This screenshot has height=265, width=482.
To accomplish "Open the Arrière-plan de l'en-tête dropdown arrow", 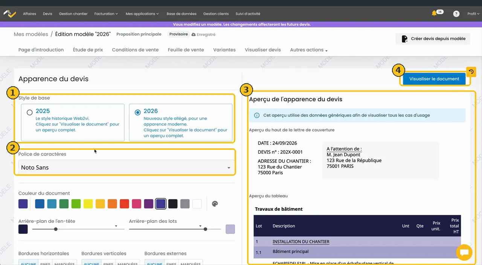I will (116, 226).
